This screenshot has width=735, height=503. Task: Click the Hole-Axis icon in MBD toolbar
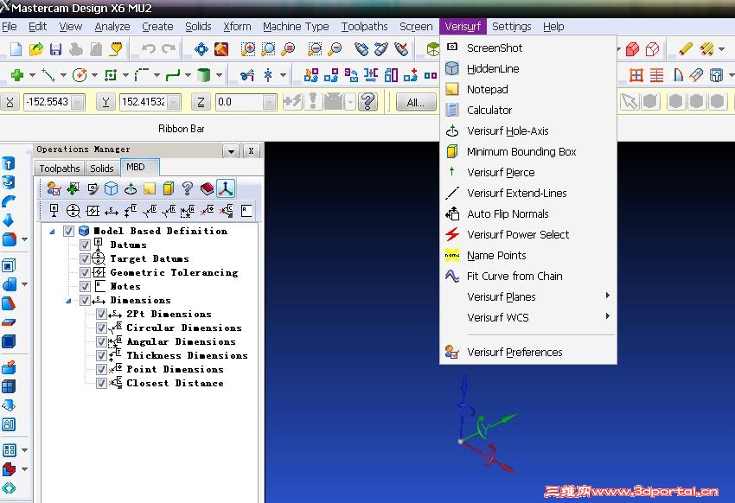coord(131,188)
